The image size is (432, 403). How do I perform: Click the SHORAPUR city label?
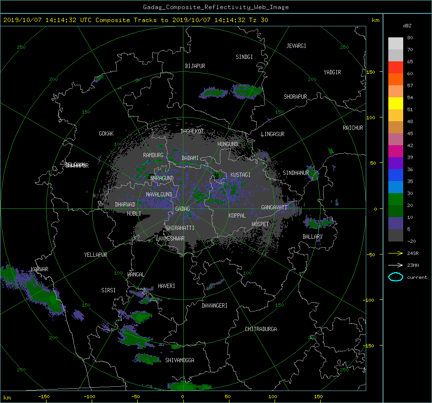(295, 97)
